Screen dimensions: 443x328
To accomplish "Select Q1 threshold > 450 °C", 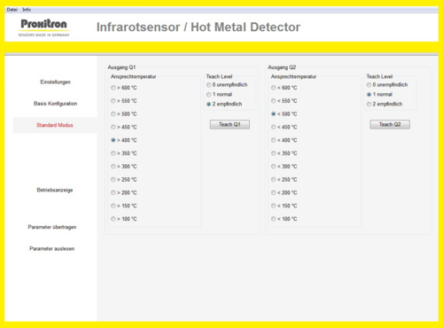I will point(124,127).
